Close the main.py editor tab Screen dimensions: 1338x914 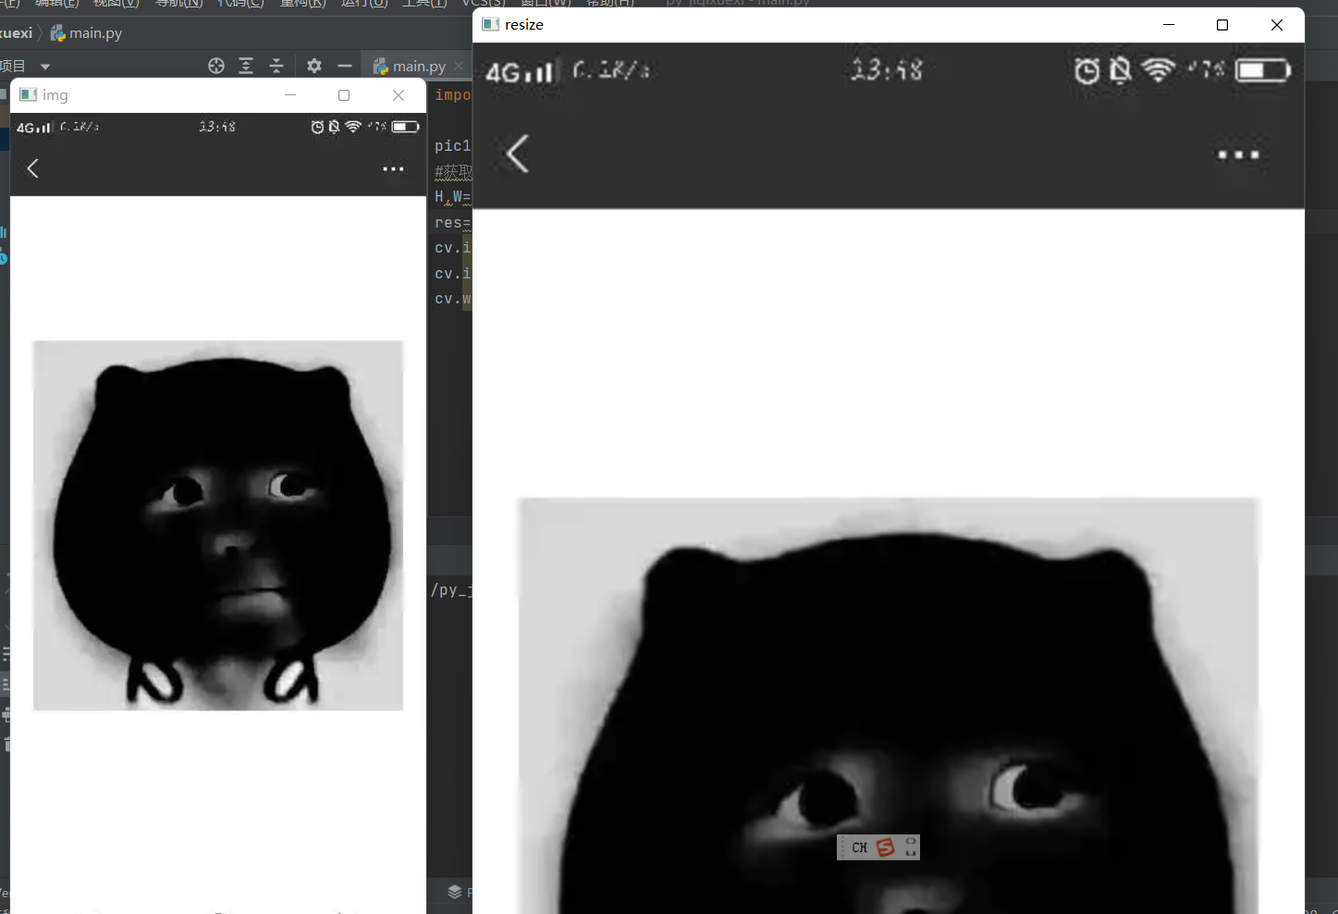pyautogui.click(x=459, y=66)
